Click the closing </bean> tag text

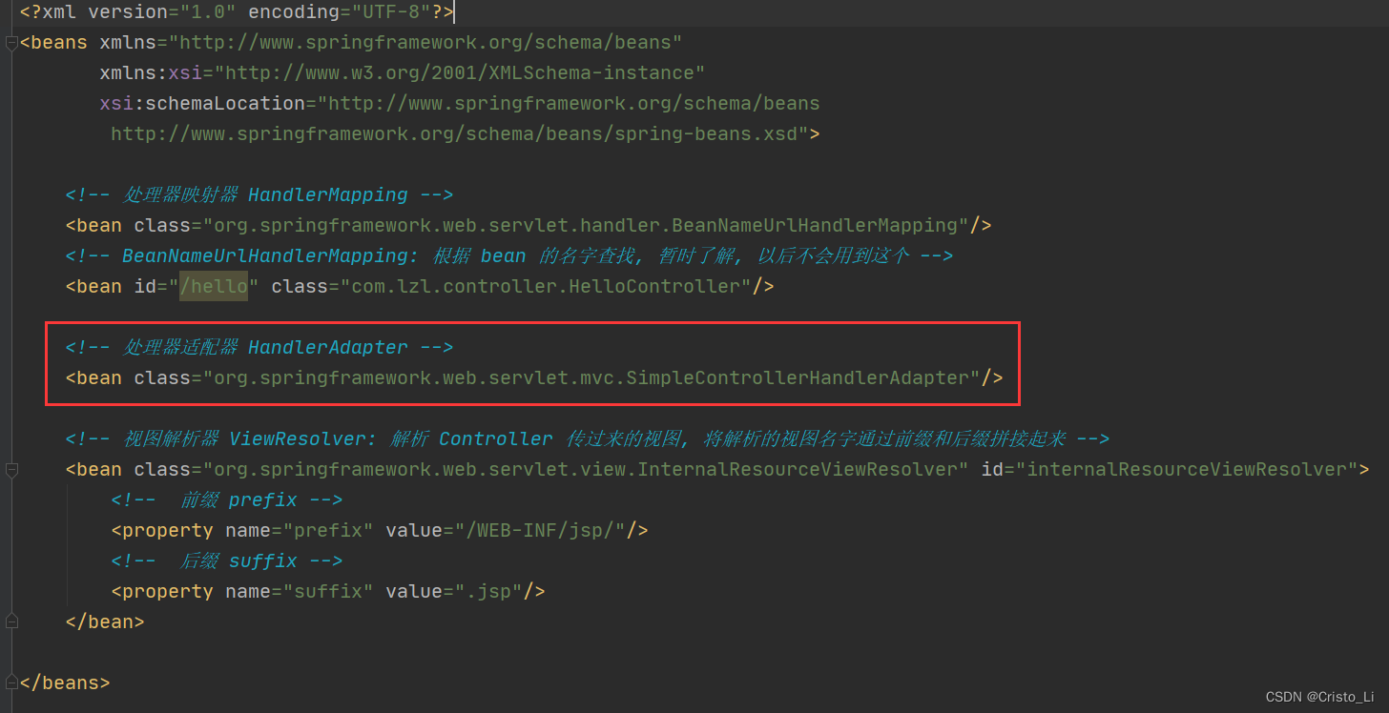pyautogui.click(x=105, y=622)
